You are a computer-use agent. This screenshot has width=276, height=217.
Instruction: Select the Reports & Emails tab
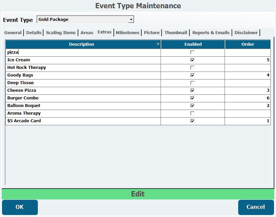211,32
